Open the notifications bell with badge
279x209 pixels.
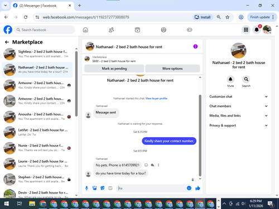coord(257,30)
